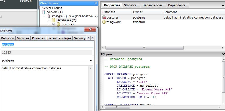Image resolution: width=225 pixels, height=111 pixels.
Task: Select the thingworx row in Properties list
Action: [163, 22]
